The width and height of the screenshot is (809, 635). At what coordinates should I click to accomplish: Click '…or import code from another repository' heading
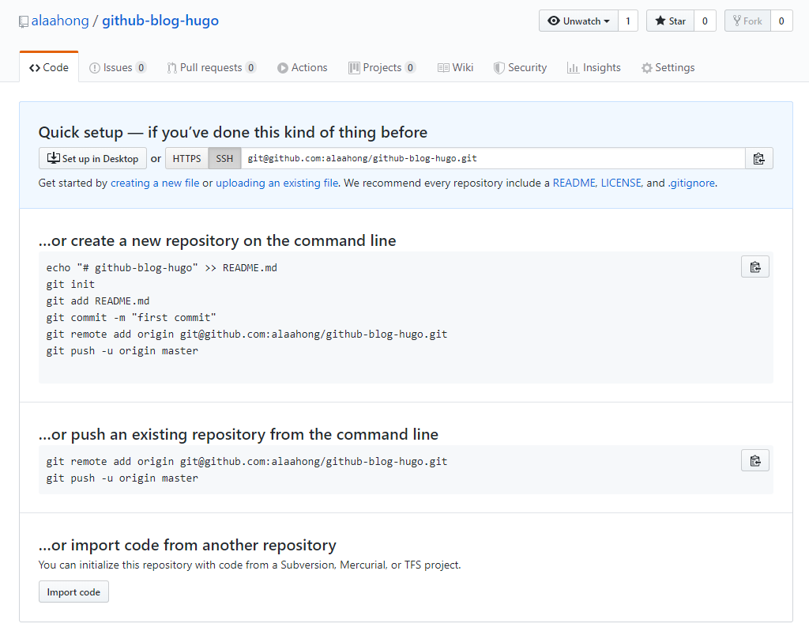pyautogui.click(x=187, y=545)
